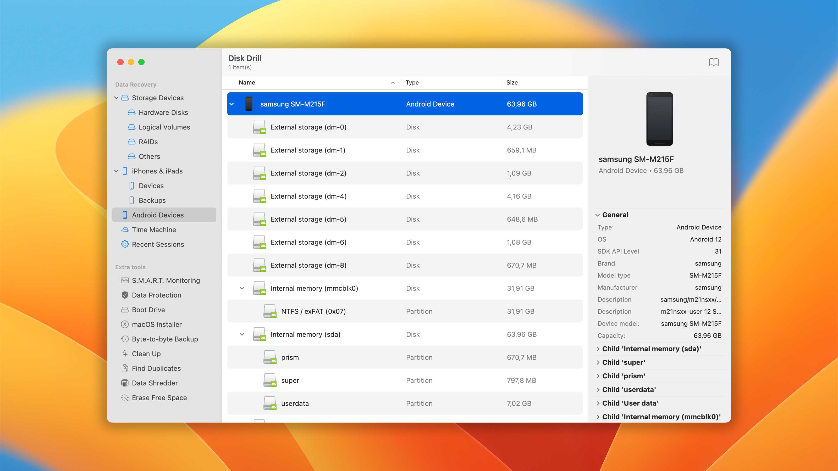Viewport: 838px width, 471px height.
Task: Select the Data Shredder tool
Action: [155, 383]
